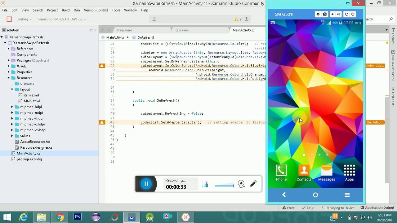Switch to the item.axml tab
The image size is (397, 223).
181,30
